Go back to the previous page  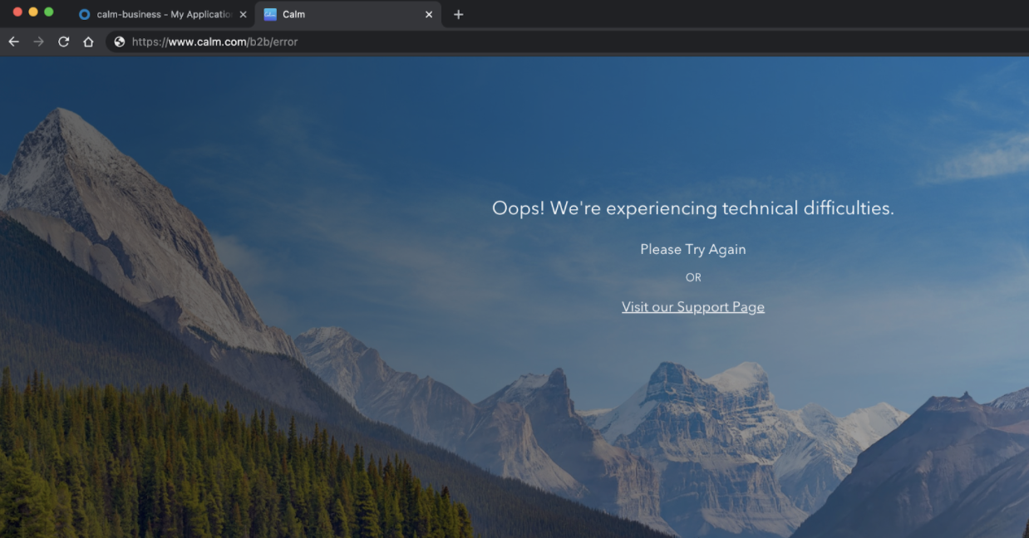13,42
